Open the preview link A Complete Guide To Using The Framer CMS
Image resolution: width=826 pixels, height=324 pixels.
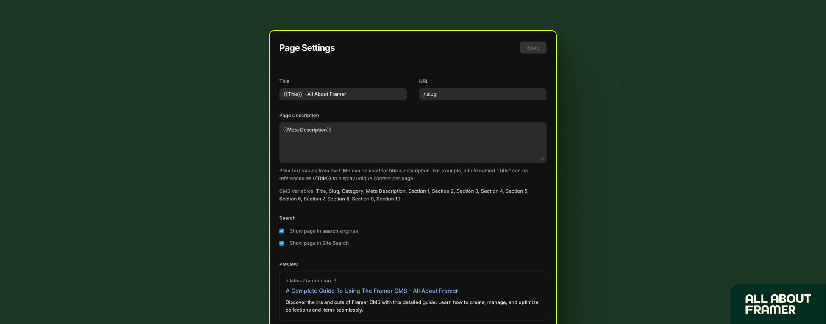pyautogui.click(x=372, y=291)
